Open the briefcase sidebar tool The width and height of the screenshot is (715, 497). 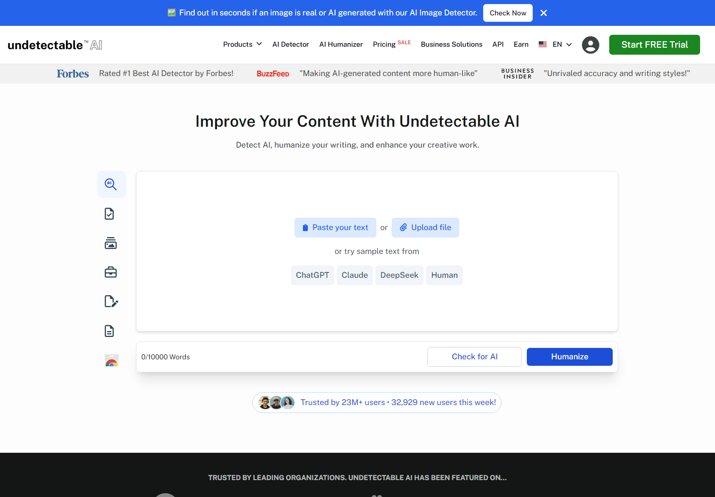click(111, 272)
